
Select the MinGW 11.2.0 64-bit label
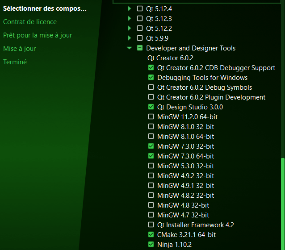pyautogui.click(x=188, y=117)
